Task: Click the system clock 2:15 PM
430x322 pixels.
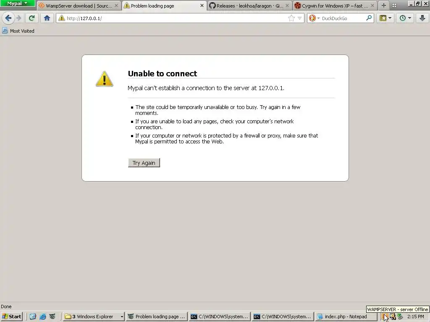Action: (415, 317)
